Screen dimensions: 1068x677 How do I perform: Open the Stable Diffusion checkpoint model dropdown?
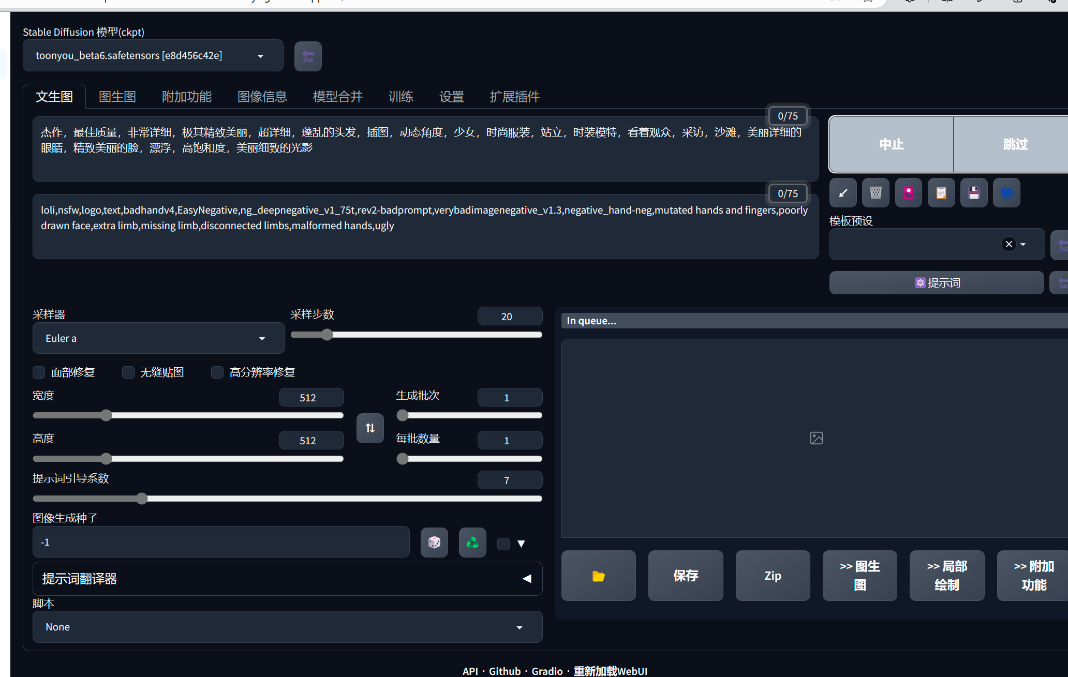coord(153,55)
